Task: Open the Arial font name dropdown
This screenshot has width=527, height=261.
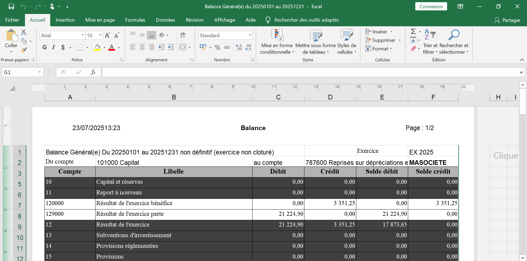Action: tap(83, 35)
